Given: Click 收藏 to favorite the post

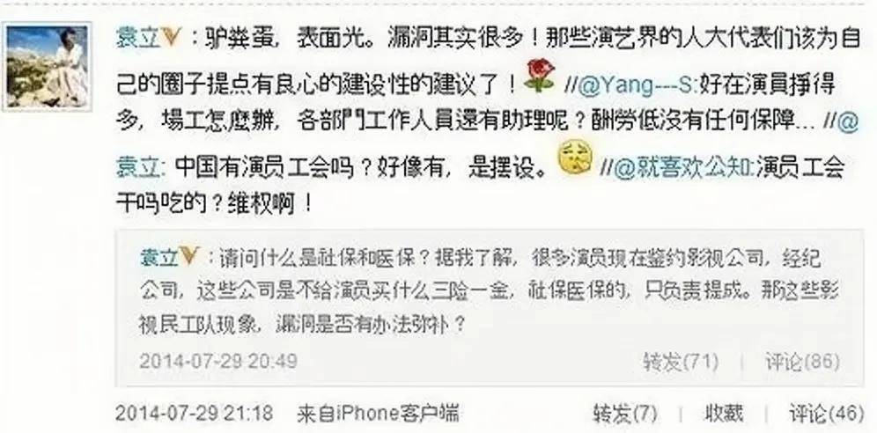Looking at the screenshot, I should pyautogui.click(x=723, y=414).
